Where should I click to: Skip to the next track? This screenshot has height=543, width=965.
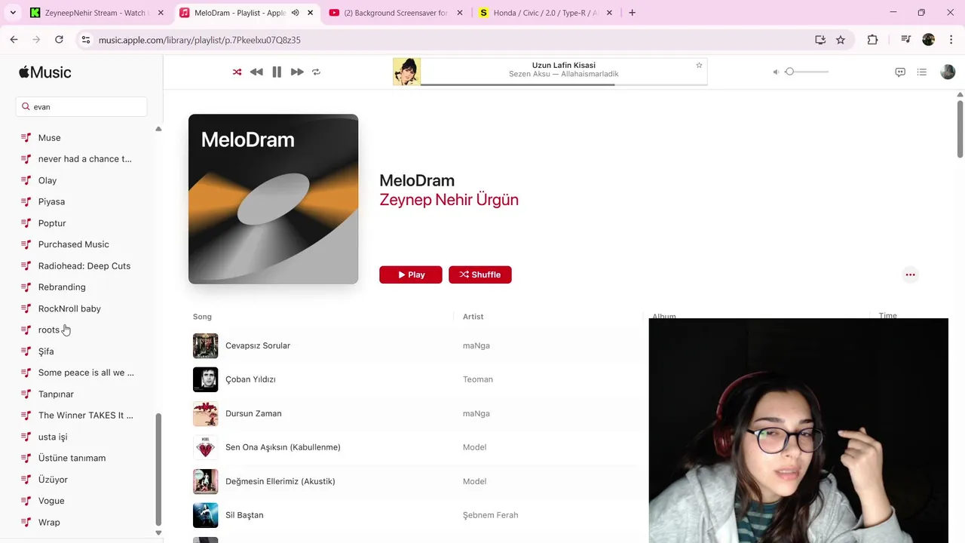coord(297,72)
